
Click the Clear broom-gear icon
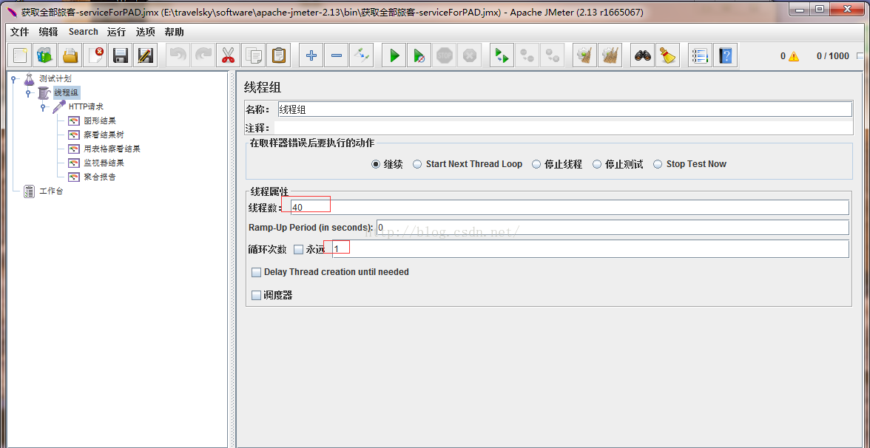click(584, 55)
